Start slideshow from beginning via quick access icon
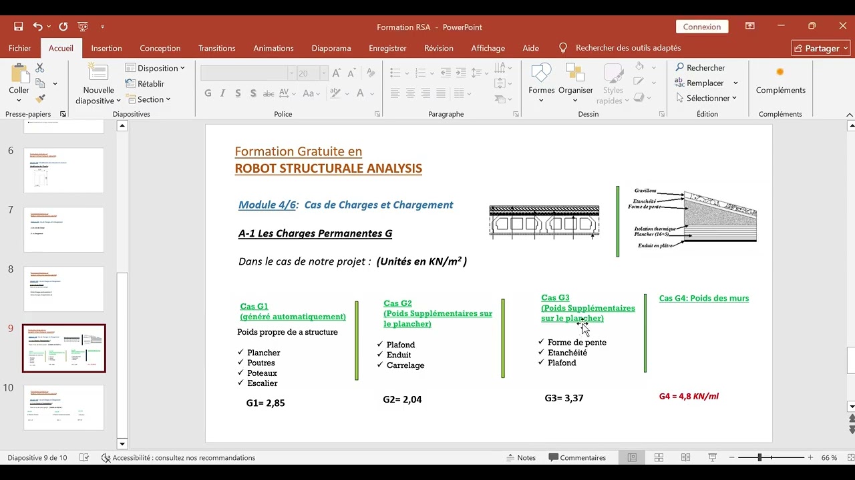Screen dimensions: 855x480 (x=83, y=27)
